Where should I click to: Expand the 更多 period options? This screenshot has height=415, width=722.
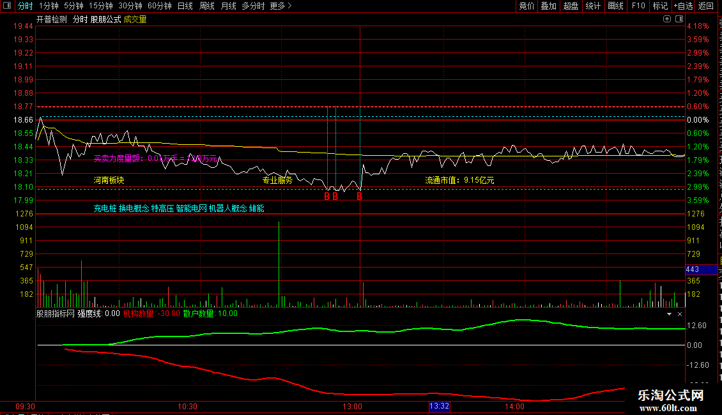[x=281, y=6]
